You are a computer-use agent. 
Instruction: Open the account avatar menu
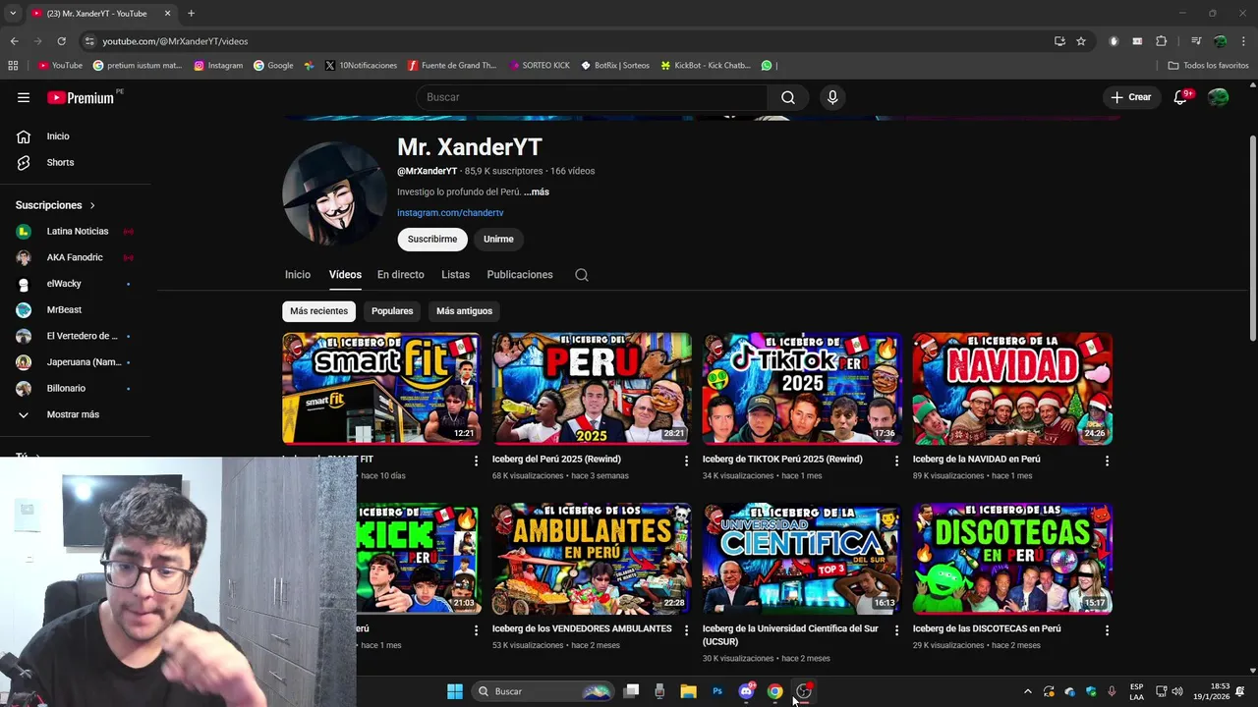(1218, 97)
